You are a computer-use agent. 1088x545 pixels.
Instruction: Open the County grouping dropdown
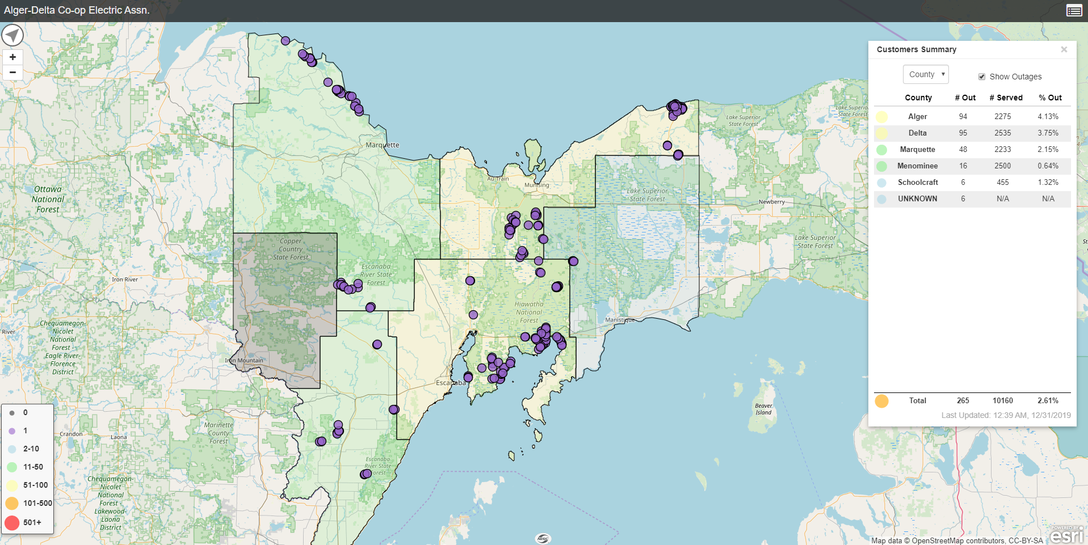(x=926, y=74)
